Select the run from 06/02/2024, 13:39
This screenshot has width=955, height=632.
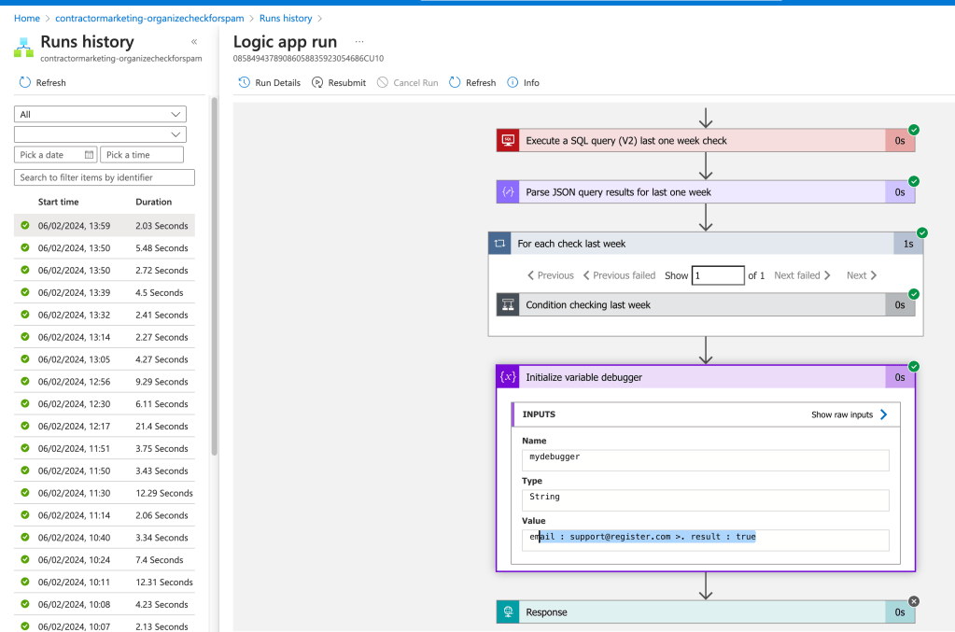105,292
